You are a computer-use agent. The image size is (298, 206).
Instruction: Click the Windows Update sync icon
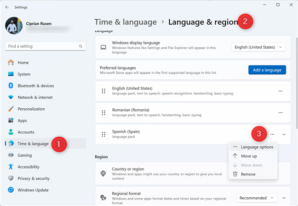pyautogui.click(x=11, y=189)
